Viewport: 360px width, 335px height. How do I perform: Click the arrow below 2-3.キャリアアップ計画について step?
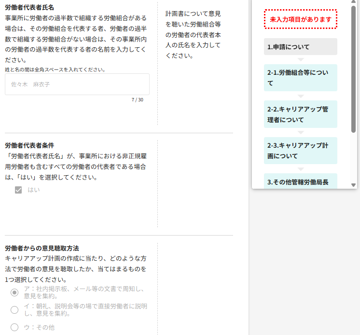click(301, 168)
